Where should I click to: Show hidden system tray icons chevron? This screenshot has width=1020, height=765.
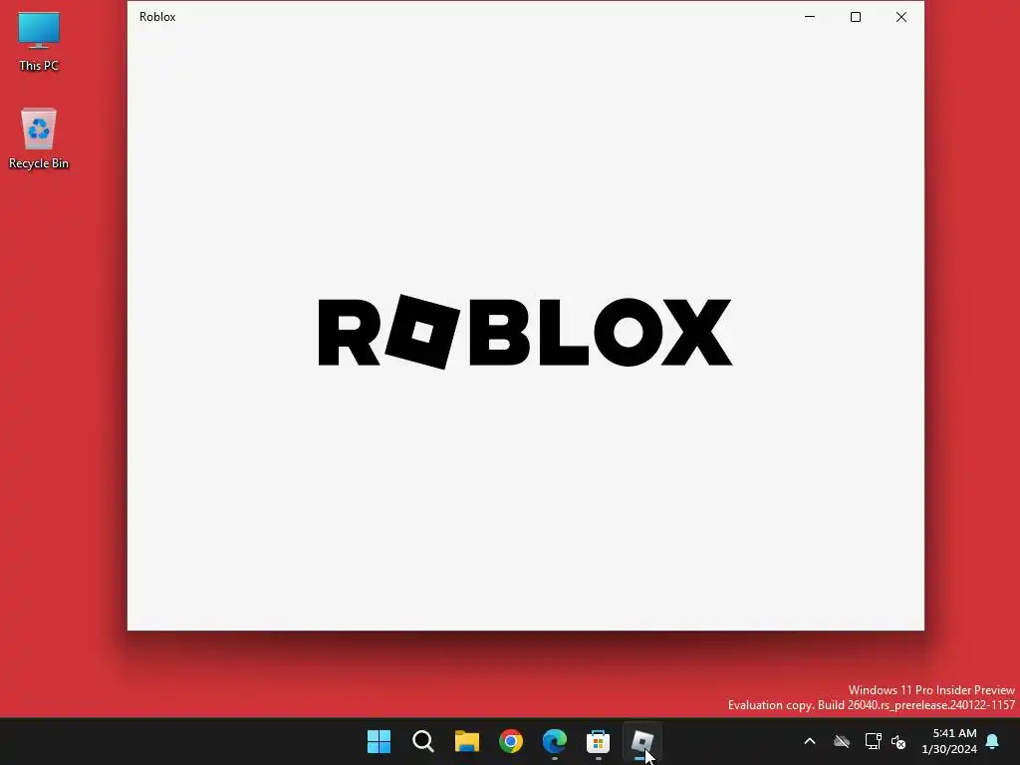click(810, 741)
